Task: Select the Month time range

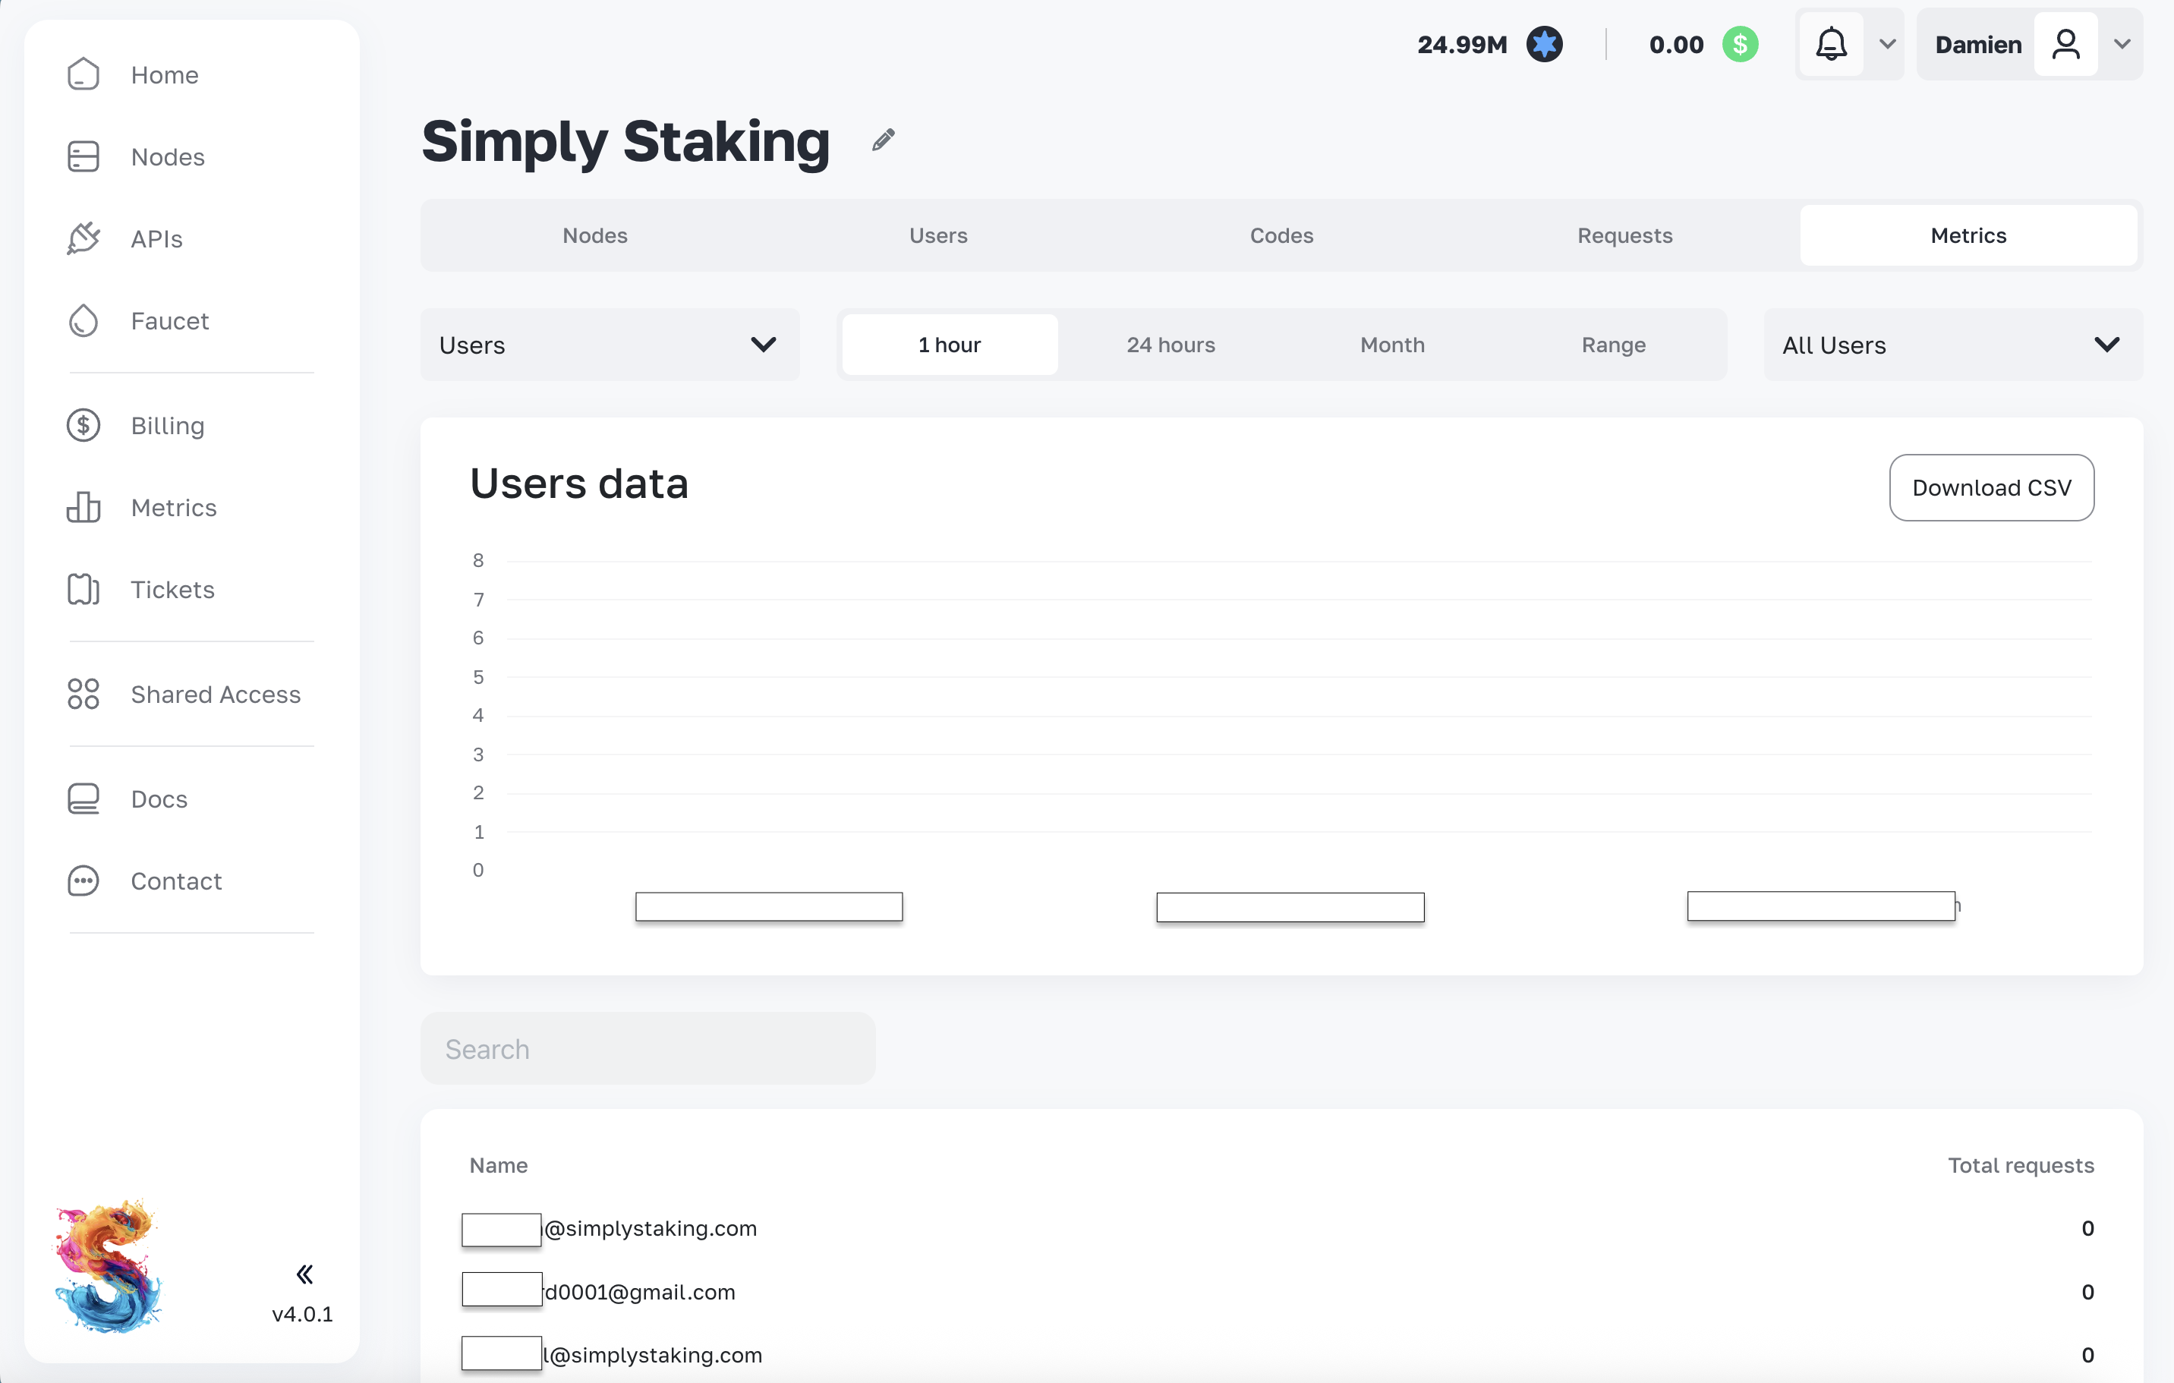Action: 1392,345
